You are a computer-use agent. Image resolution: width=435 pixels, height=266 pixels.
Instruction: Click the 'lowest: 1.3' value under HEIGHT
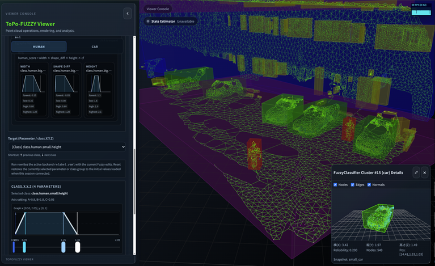(x=95, y=95)
